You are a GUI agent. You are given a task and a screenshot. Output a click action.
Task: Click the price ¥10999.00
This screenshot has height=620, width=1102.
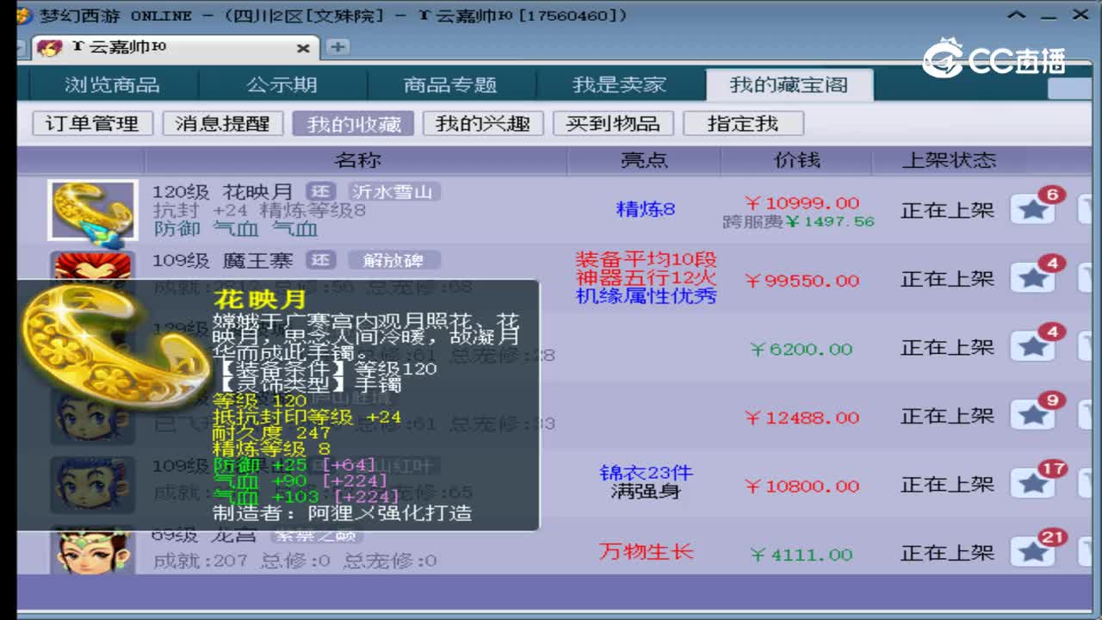coord(802,203)
